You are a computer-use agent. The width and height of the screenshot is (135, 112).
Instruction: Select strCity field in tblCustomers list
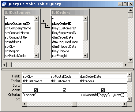click(10, 47)
